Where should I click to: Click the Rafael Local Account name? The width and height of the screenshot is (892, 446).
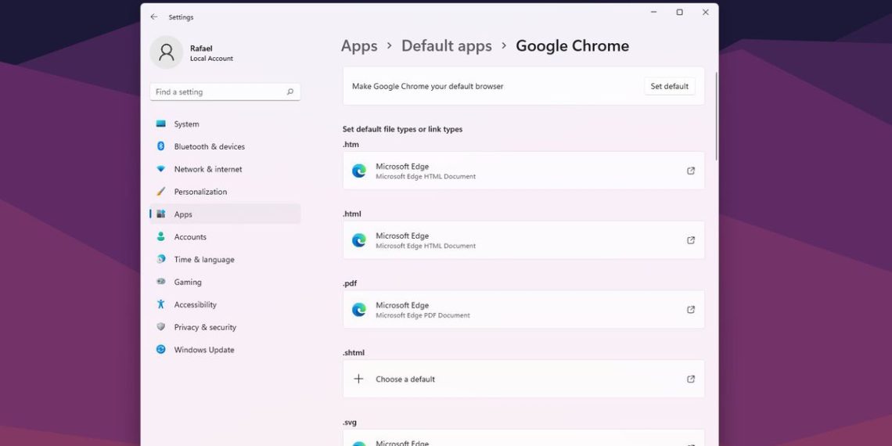point(211,53)
